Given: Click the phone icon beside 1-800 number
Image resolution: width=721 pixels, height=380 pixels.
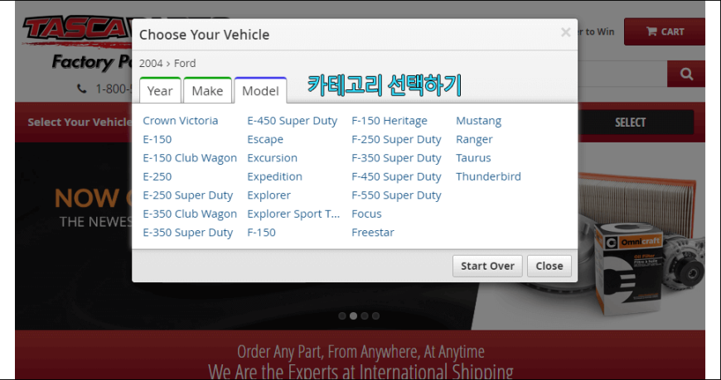Looking at the screenshot, I should (82, 89).
